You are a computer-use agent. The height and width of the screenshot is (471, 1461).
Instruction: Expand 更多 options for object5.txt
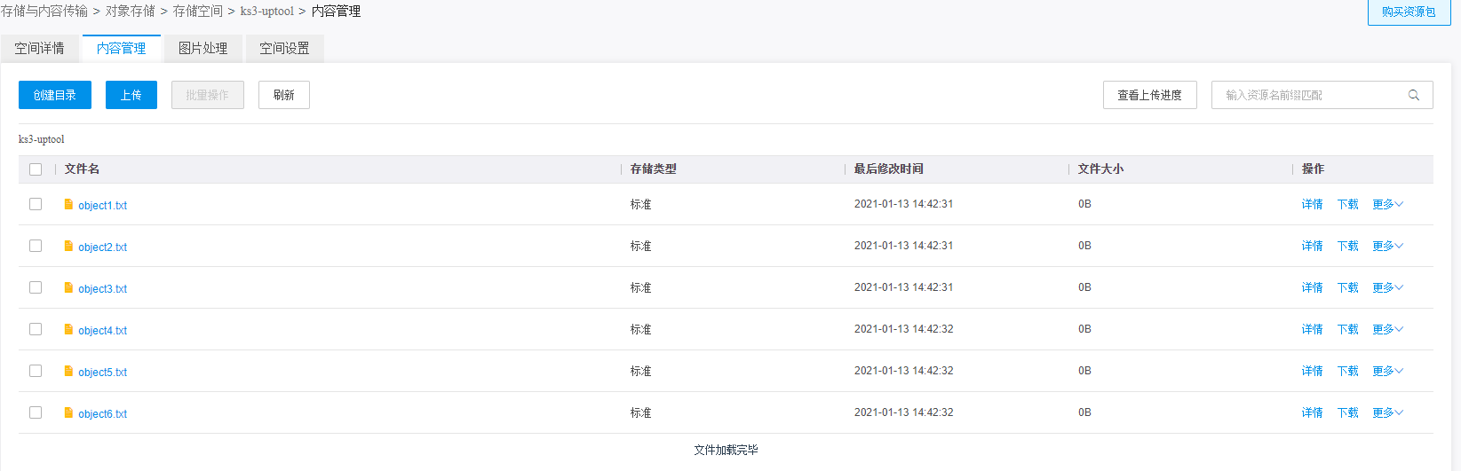pos(1387,371)
